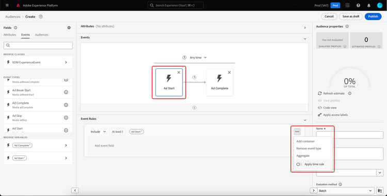Collapse the Event Rules section
Image resolution: width=387 pixels, height=196 pixels.
coord(305,120)
